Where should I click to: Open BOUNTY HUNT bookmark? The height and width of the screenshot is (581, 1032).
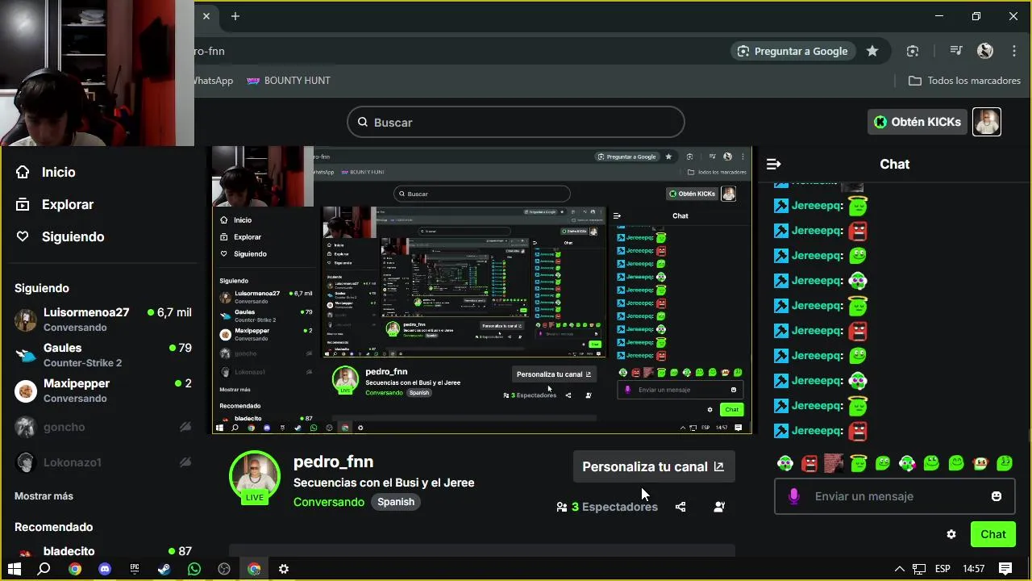289,81
